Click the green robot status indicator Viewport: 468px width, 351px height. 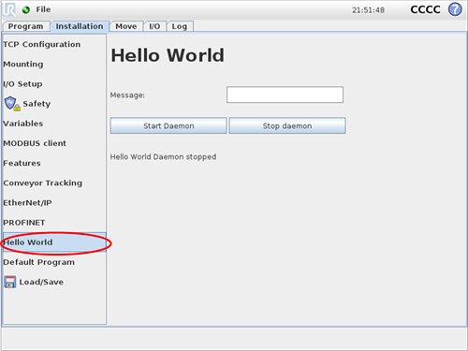click(x=26, y=10)
